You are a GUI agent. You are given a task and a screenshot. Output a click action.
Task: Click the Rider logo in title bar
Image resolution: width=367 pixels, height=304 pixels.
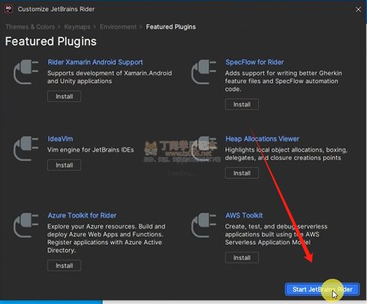(8, 9)
